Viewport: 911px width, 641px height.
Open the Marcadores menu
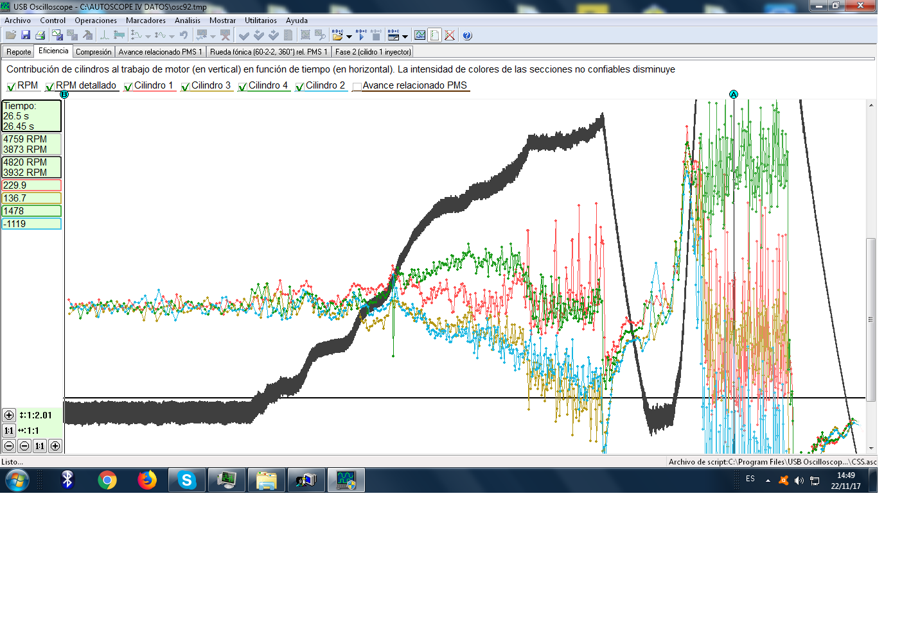click(146, 20)
